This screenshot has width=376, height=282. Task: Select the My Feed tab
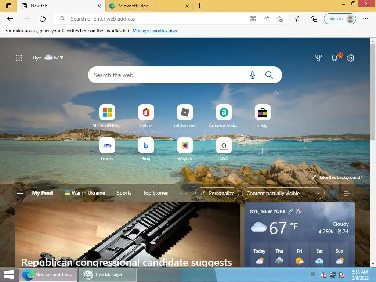[42, 193]
